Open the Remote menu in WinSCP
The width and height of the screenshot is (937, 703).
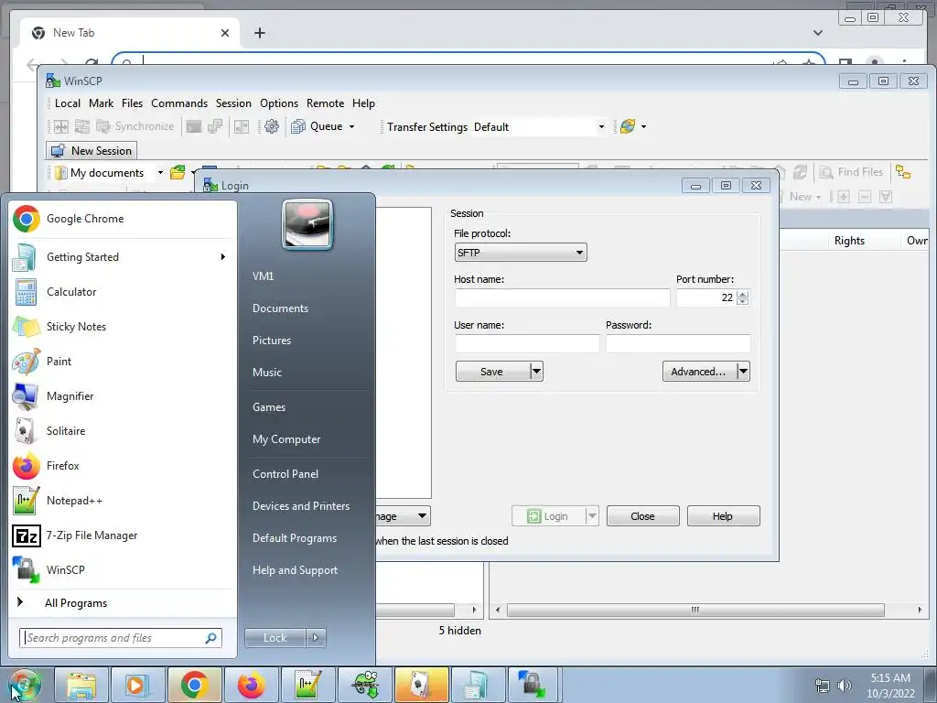[x=325, y=103]
